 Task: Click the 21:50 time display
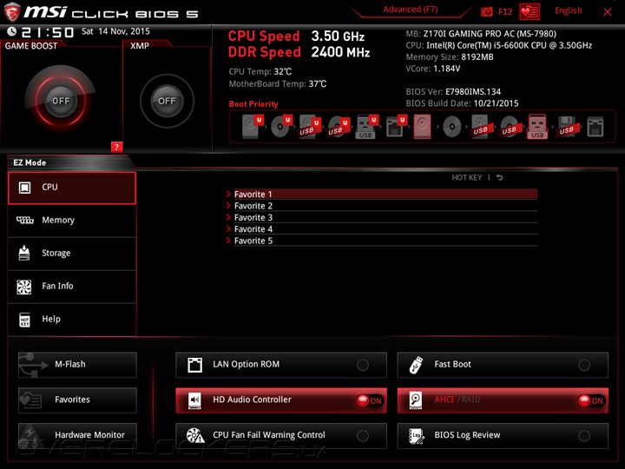[x=48, y=32]
